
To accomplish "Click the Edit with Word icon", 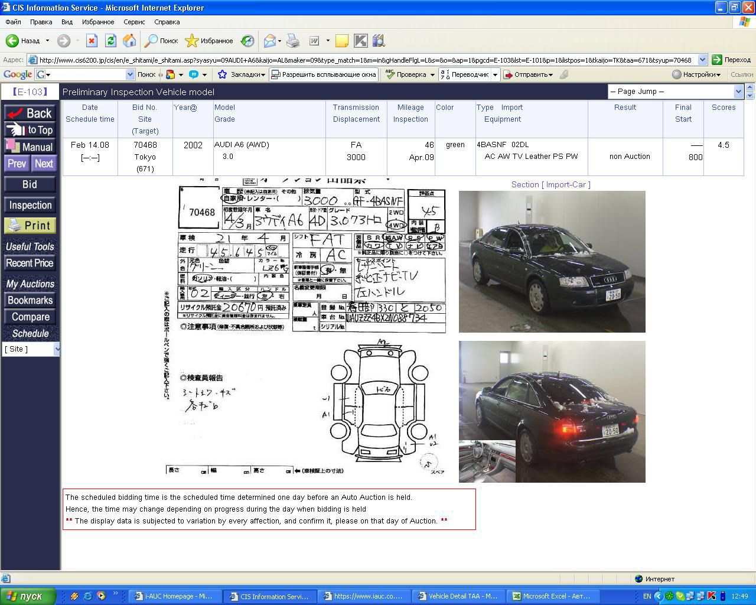I will [314, 41].
